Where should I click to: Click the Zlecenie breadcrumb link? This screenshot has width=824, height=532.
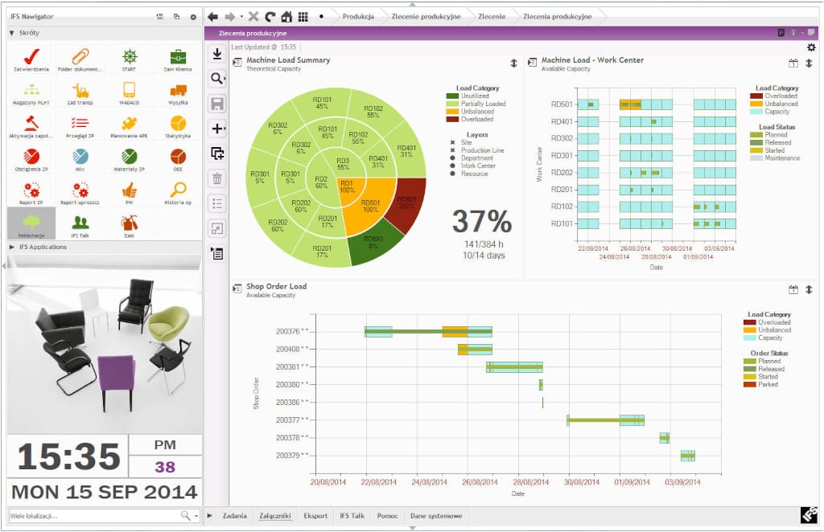[x=492, y=16]
